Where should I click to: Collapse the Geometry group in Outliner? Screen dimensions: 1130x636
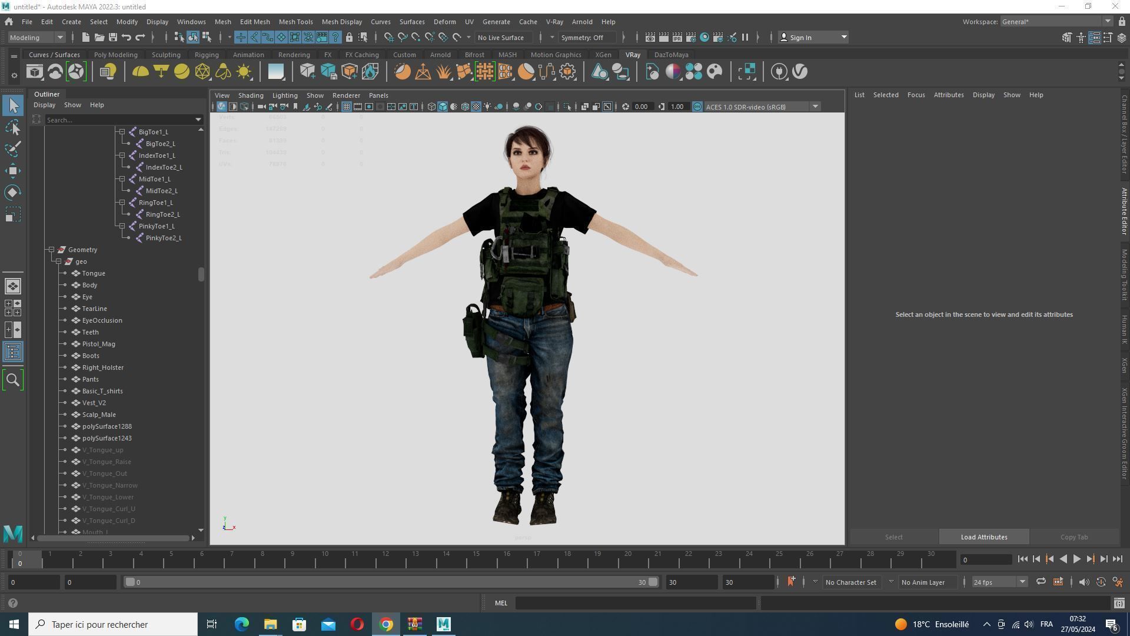click(51, 250)
